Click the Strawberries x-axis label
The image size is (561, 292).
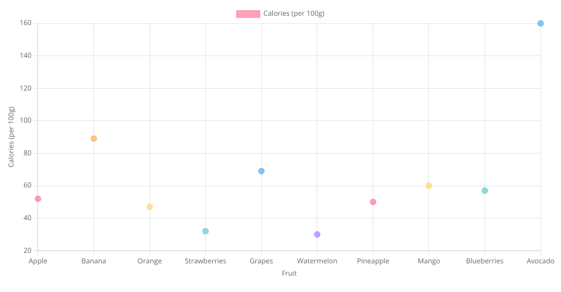coord(205,261)
